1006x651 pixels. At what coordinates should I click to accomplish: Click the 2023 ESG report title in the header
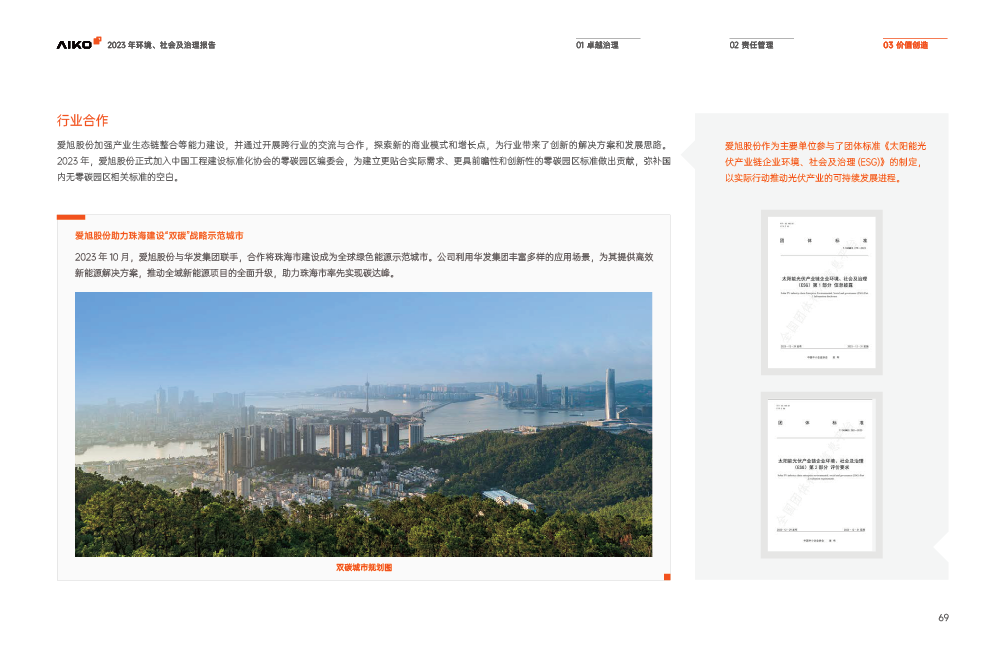162,45
